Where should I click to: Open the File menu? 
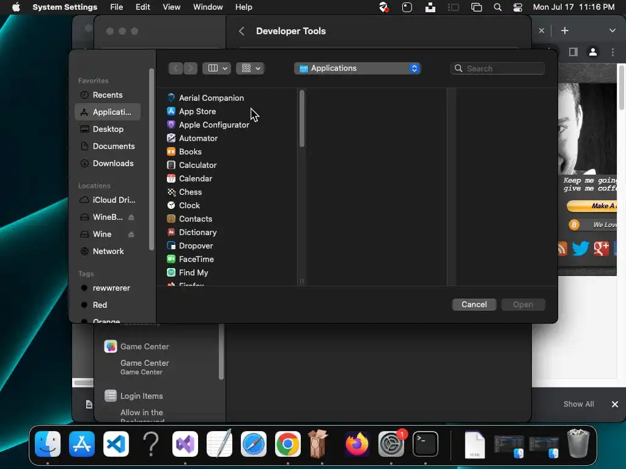tap(117, 7)
